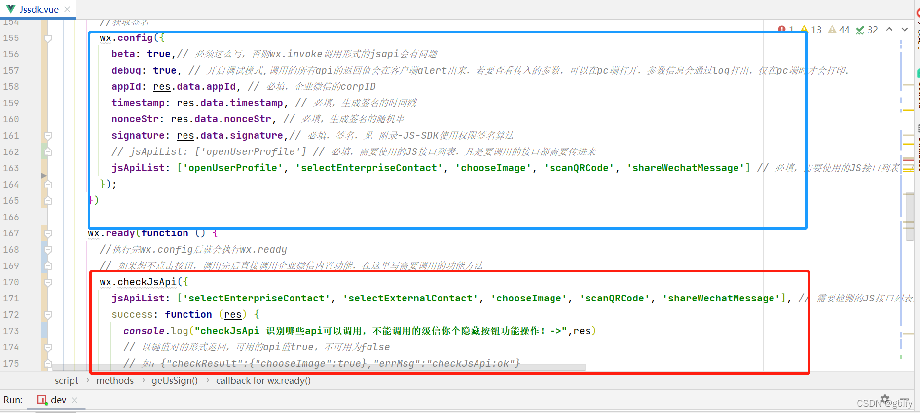Click 'selectEnterpriseContact' string on line 163
This screenshot has height=413, width=920.
pos(369,168)
